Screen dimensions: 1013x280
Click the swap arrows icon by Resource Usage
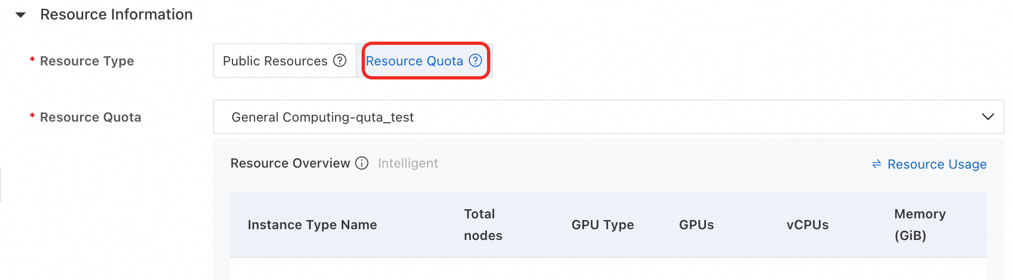(876, 164)
